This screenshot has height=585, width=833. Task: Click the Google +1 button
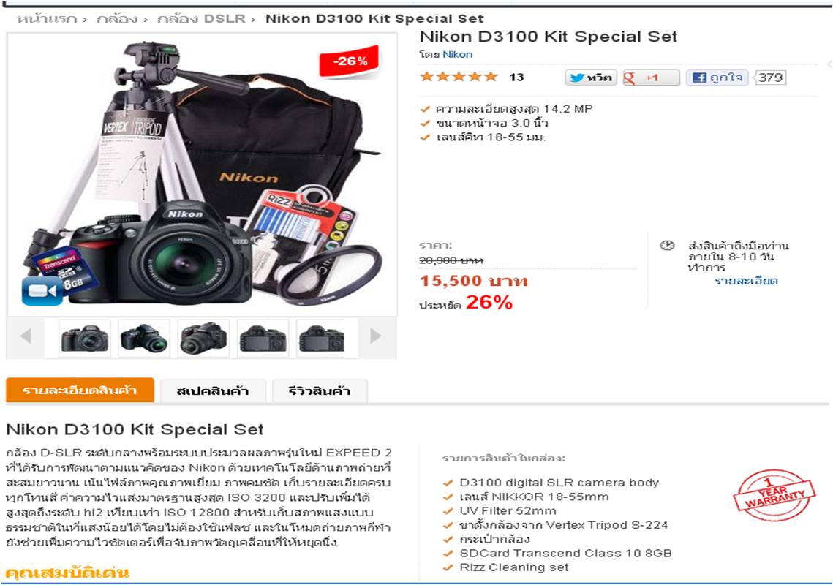651,78
